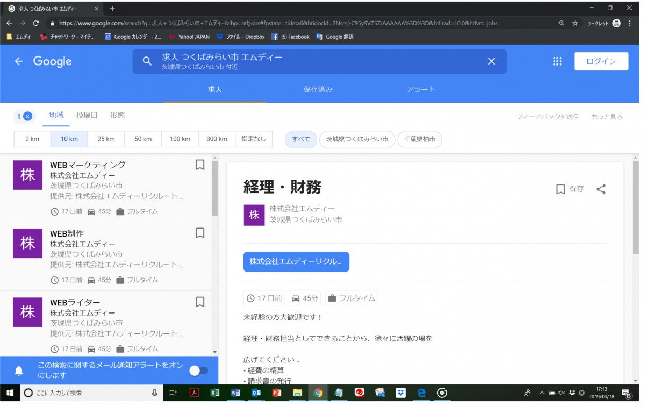Image resolution: width=645 pixels, height=406 pixels.
Task: Open Outlook from the taskbar
Action: [x=256, y=393]
